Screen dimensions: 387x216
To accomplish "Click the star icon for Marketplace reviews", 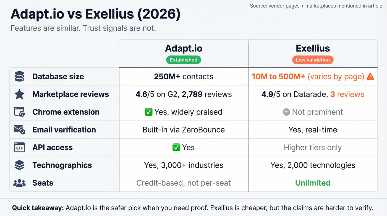I will (19, 94).
